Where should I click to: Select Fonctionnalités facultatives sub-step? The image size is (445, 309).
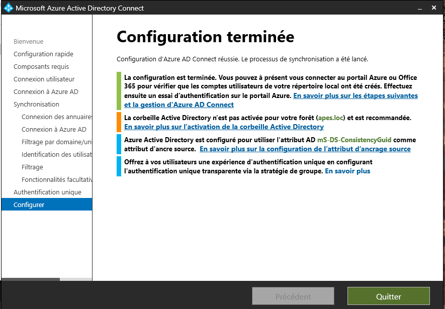[x=56, y=179]
